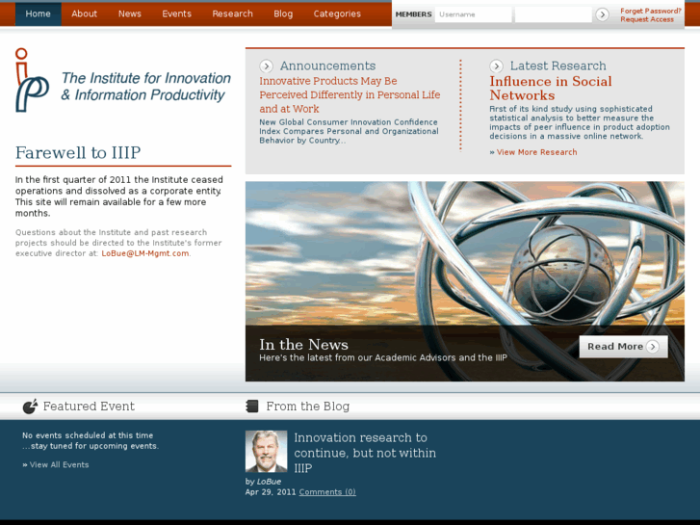The image size is (700, 525).
Task: Open Innovative Products announcement headline
Action: tap(350, 94)
